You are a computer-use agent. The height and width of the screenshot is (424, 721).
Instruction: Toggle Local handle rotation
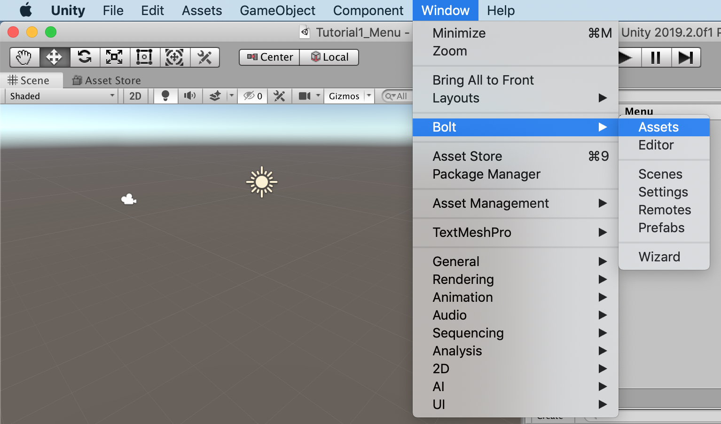tap(329, 57)
